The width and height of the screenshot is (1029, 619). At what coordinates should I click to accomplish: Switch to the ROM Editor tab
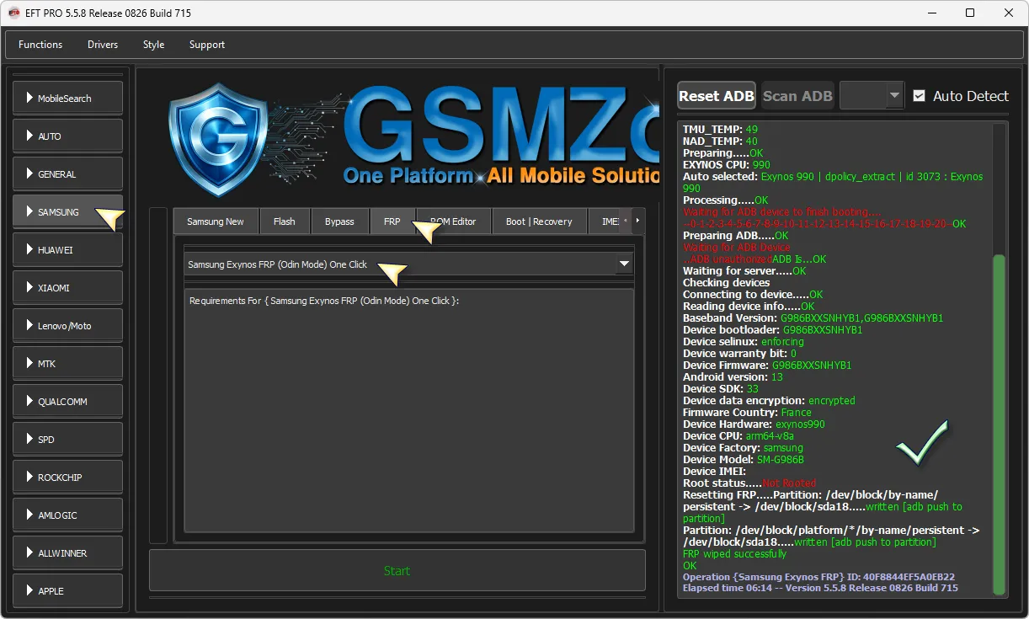coord(453,221)
